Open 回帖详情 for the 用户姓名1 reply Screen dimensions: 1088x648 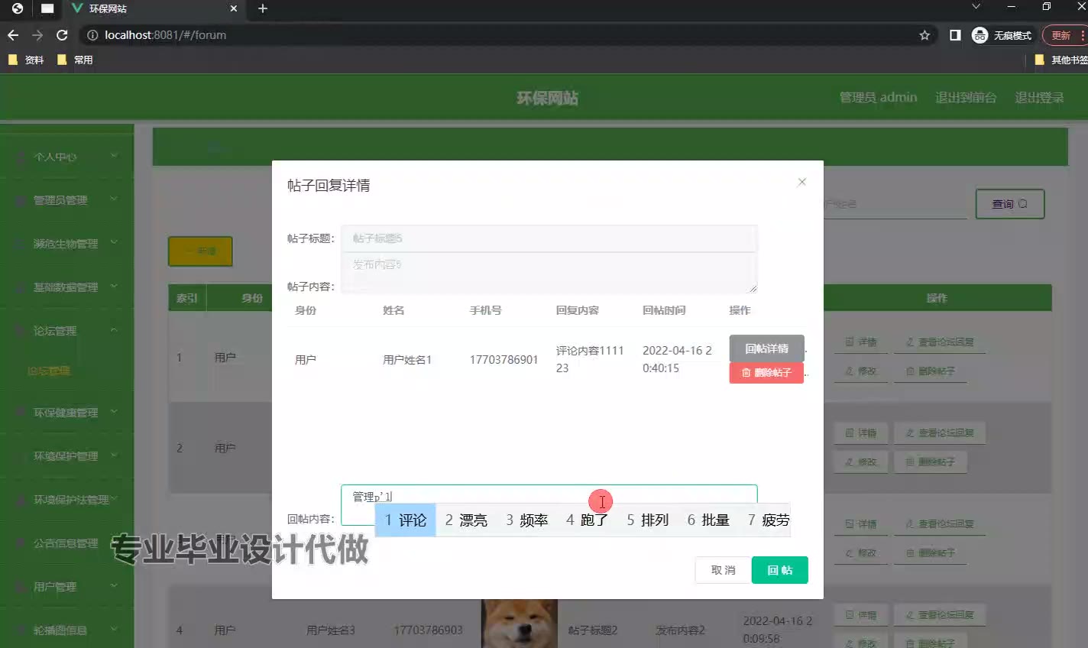[766, 348]
